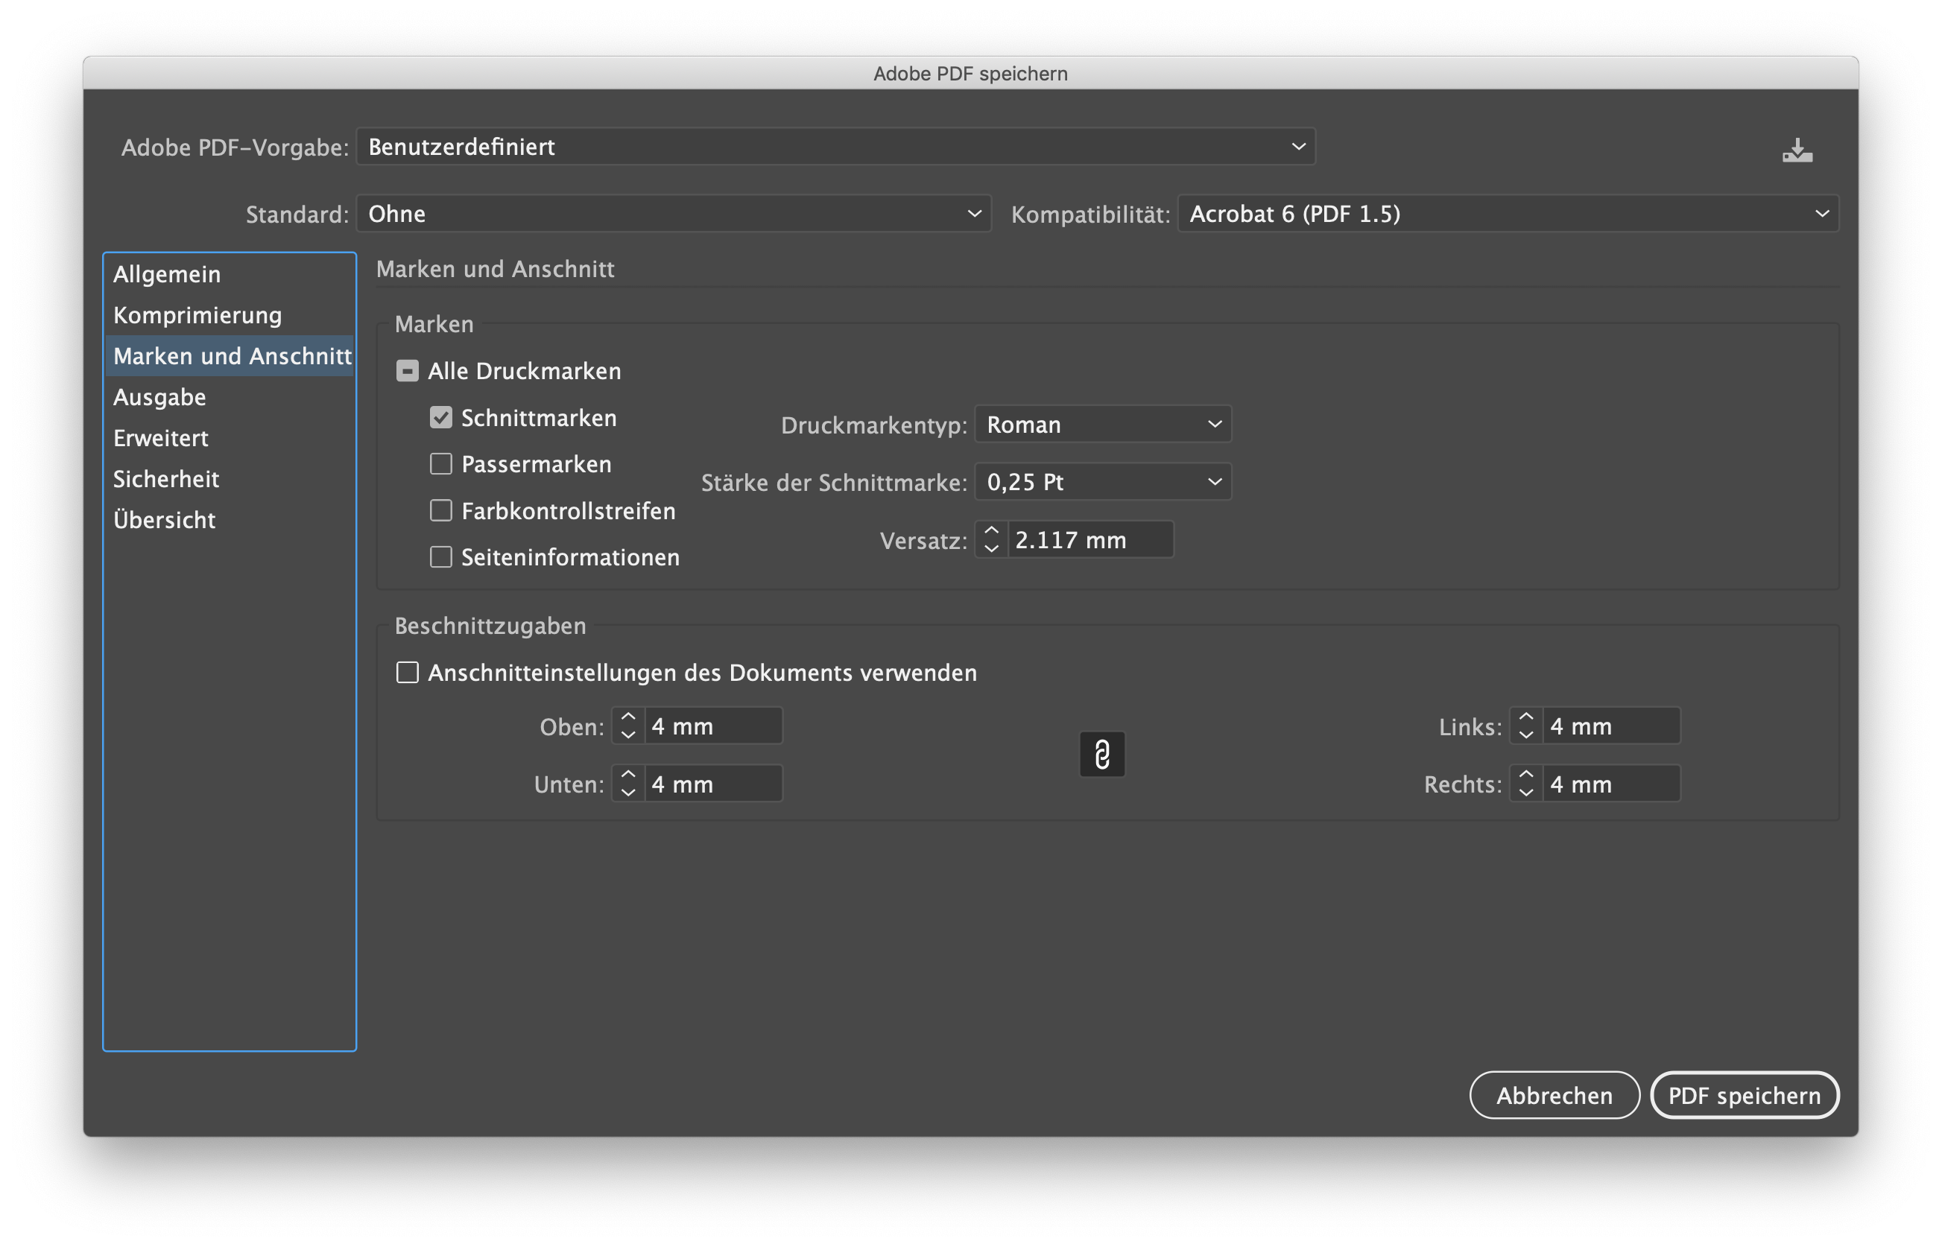Image resolution: width=1942 pixels, height=1247 pixels.
Task: Open the Kompatibilität dropdown
Action: 1507,214
